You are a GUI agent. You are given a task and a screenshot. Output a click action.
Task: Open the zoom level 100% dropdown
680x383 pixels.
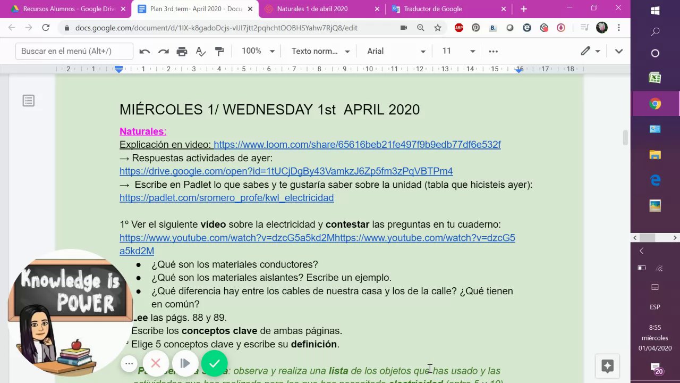point(258,51)
